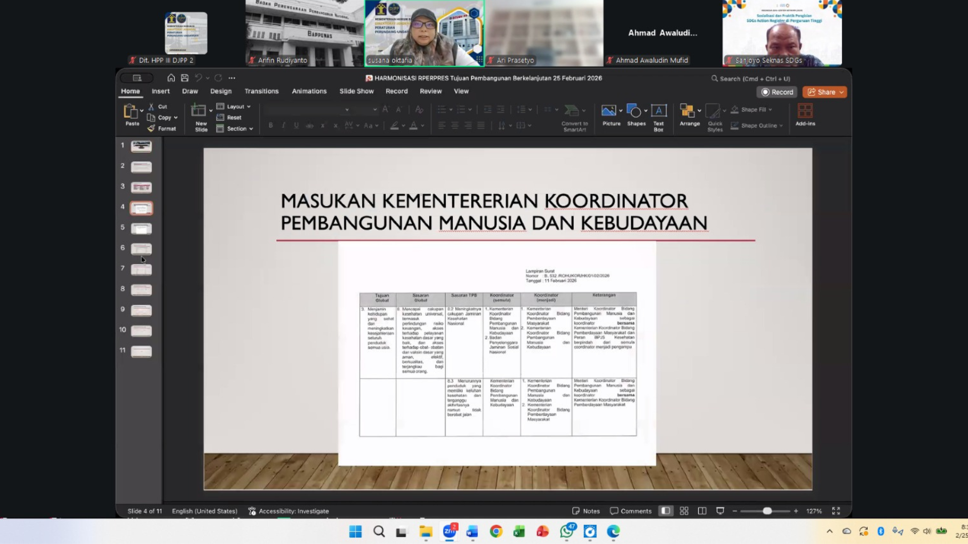968x544 pixels.
Task: Open Reading View icon in status bar
Action: click(x=702, y=511)
